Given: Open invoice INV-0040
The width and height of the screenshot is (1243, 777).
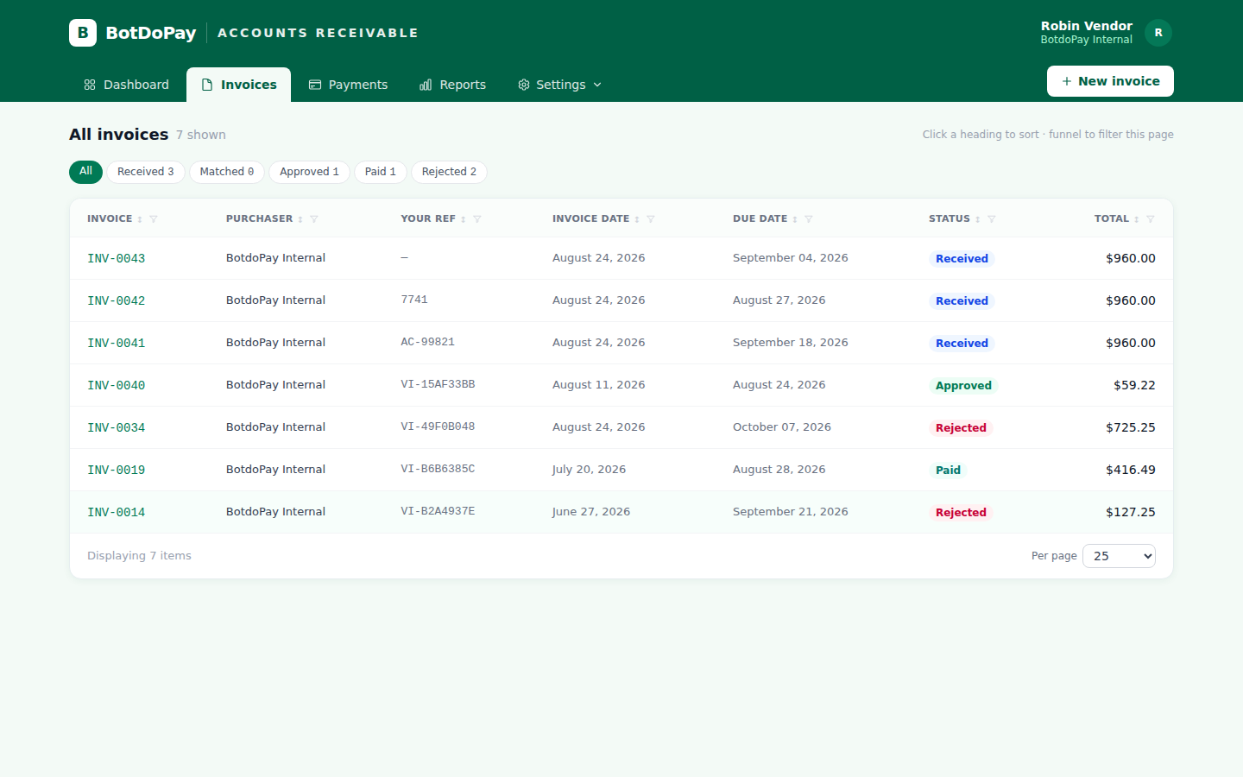Looking at the screenshot, I should [117, 385].
